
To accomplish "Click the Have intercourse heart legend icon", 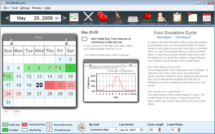I will 49,125.
